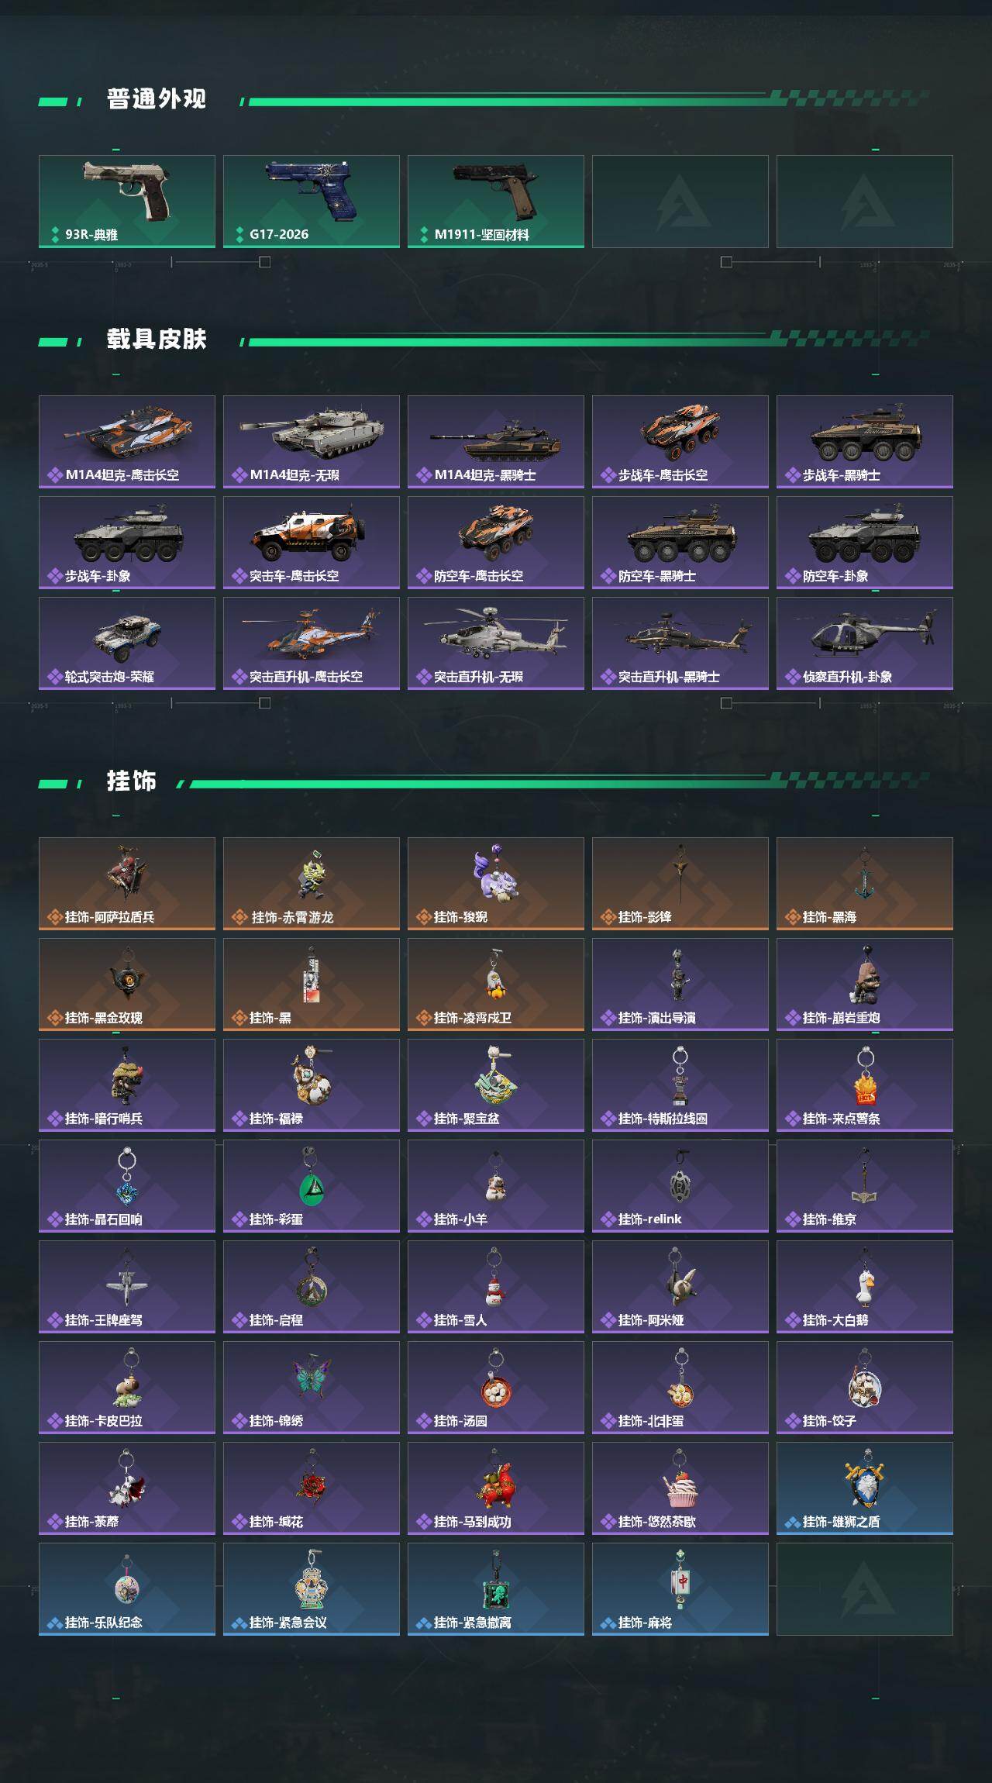Select the 挂饰-锦绣 butterfly charm

[x=312, y=1388]
